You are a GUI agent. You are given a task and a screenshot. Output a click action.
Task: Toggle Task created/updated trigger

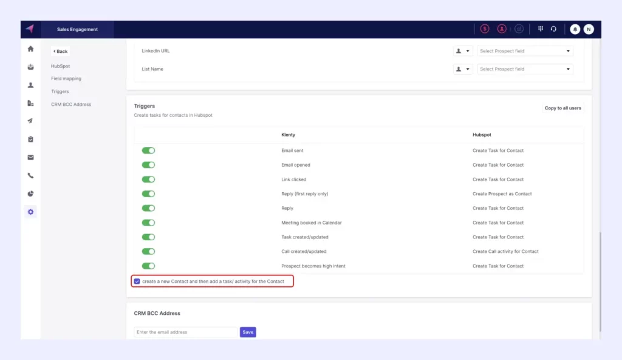pyautogui.click(x=148, y=237)
